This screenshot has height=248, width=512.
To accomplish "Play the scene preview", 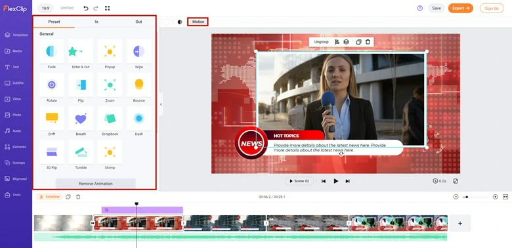I will [x=335, y=181].
